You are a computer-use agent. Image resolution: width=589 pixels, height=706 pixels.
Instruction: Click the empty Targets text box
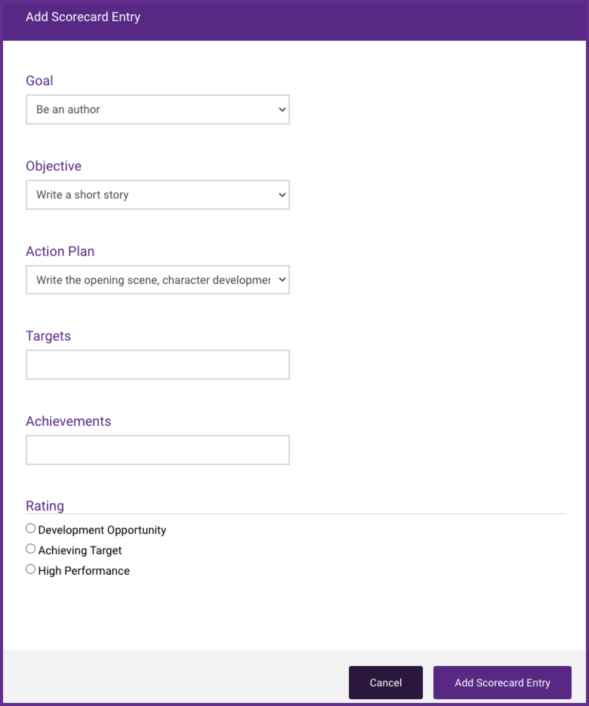pos(158,364)
